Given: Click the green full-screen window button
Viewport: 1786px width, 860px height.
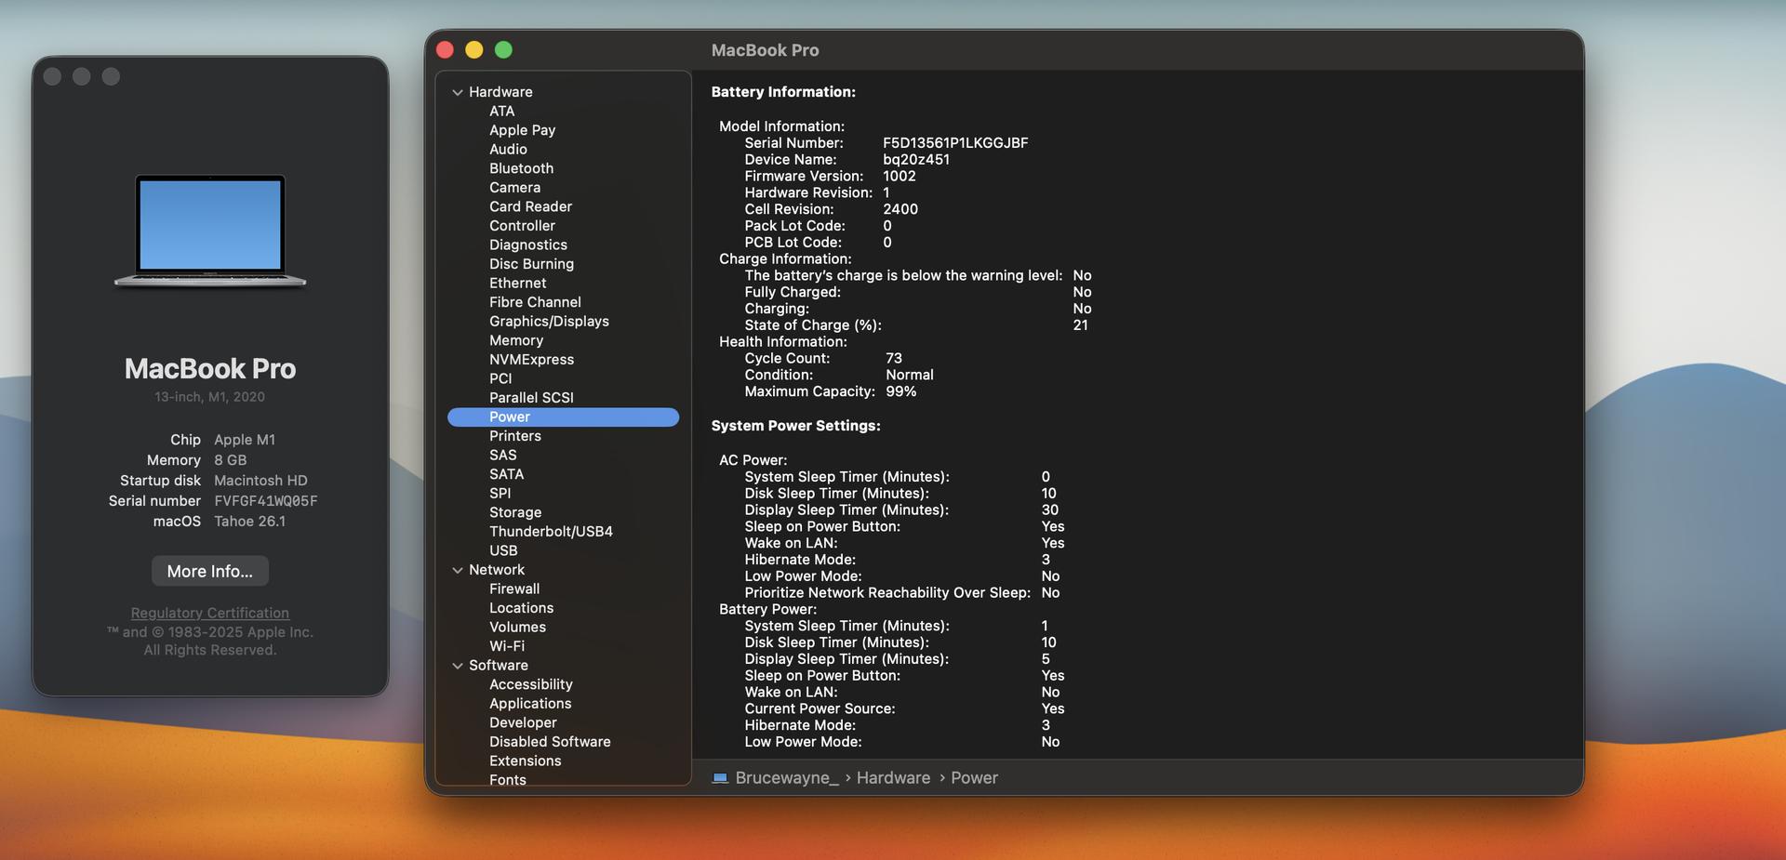Looking at the screenshot, I should point(503,50).
